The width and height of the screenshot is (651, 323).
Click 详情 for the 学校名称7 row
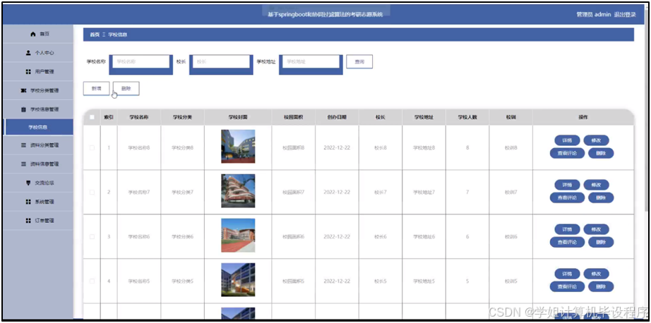pyautogui.click(x=567, y=185)
